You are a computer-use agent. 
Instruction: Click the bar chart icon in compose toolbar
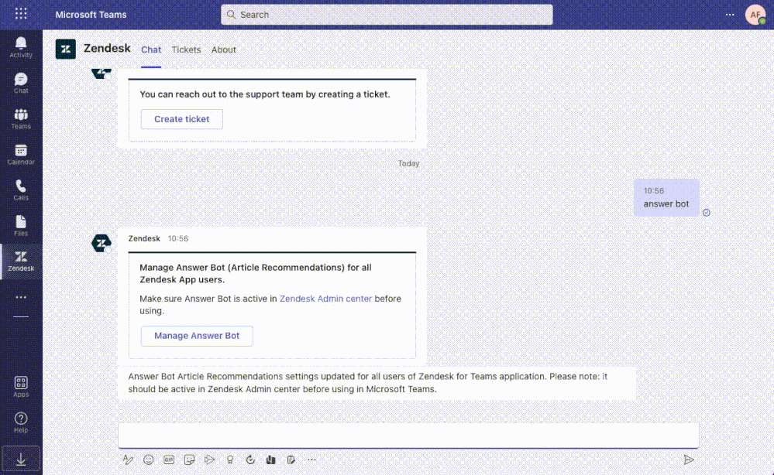click(x=270, y=460)
